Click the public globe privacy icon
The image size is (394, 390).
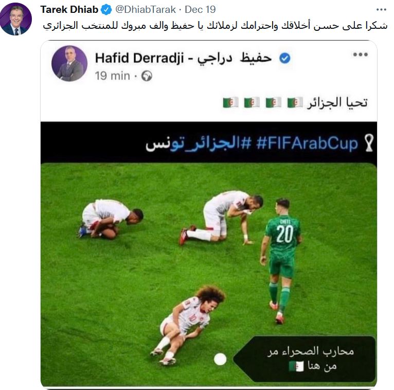click(147, 76)
